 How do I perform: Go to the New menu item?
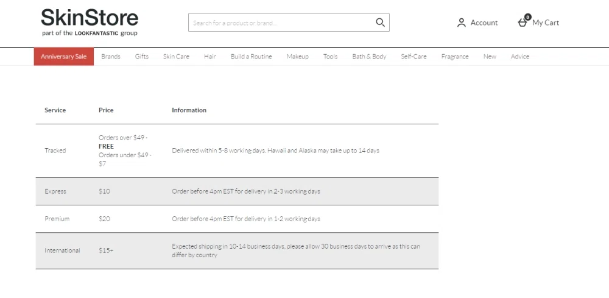click(490, 57)
